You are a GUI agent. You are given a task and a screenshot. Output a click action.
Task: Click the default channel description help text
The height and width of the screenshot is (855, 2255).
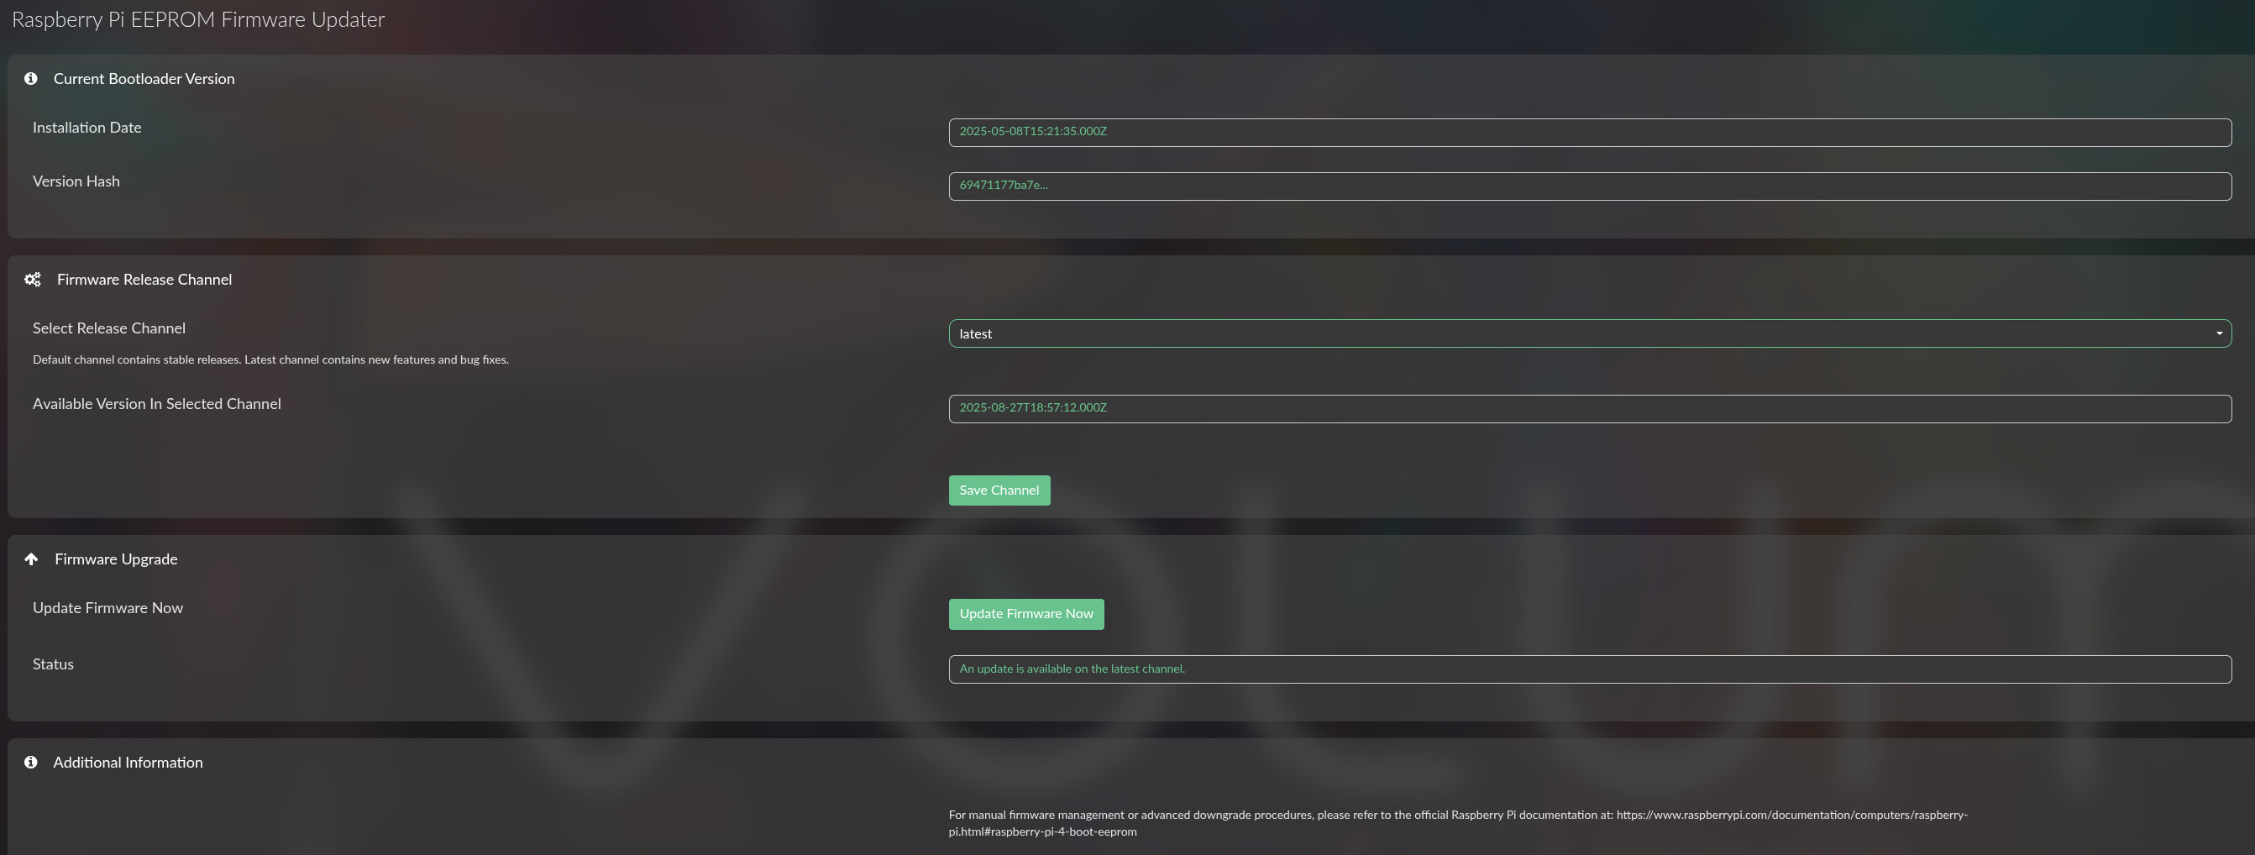(270, 359)
